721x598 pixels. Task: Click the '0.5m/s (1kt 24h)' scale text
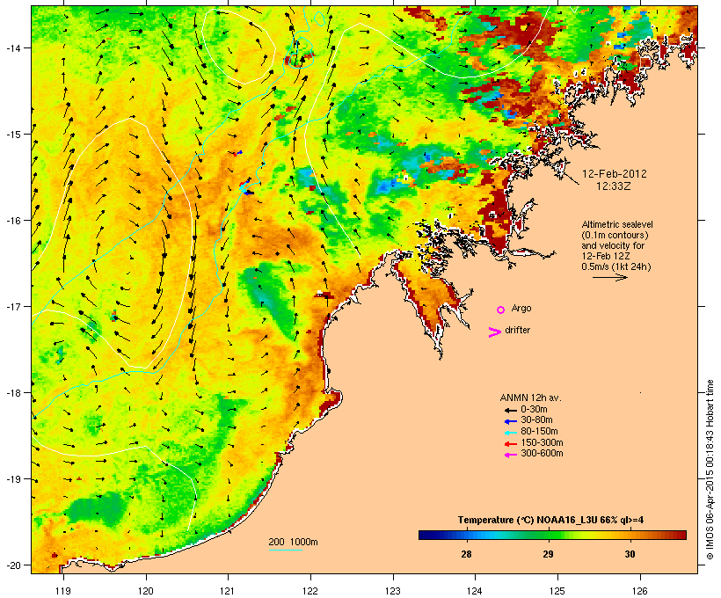tap(616, 266)
